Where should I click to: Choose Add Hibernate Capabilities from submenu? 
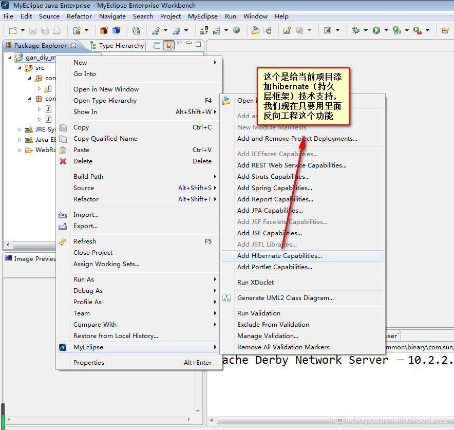(x=302, y=256)
